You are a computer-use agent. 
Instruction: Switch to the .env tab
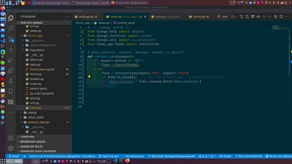[x=223, y=16]
